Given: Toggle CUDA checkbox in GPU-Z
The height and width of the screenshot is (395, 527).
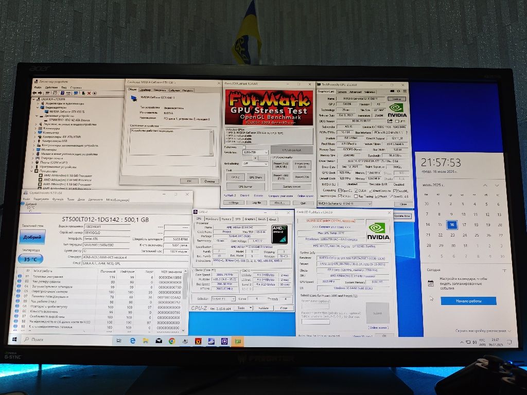Looking at the screenshot, I should (x=356, y=191).
